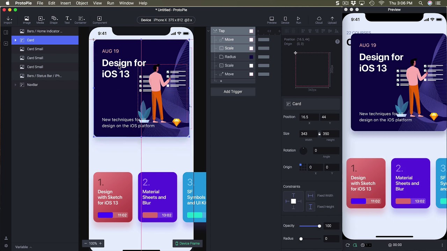Open the Device selector iPhone X dropdown

166,20
